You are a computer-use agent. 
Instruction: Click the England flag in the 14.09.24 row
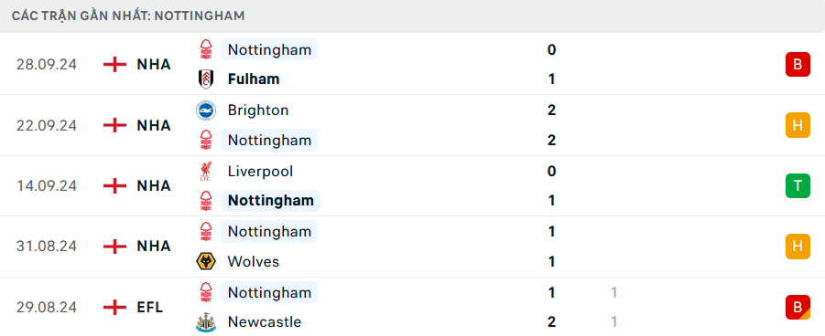point(114,186)
